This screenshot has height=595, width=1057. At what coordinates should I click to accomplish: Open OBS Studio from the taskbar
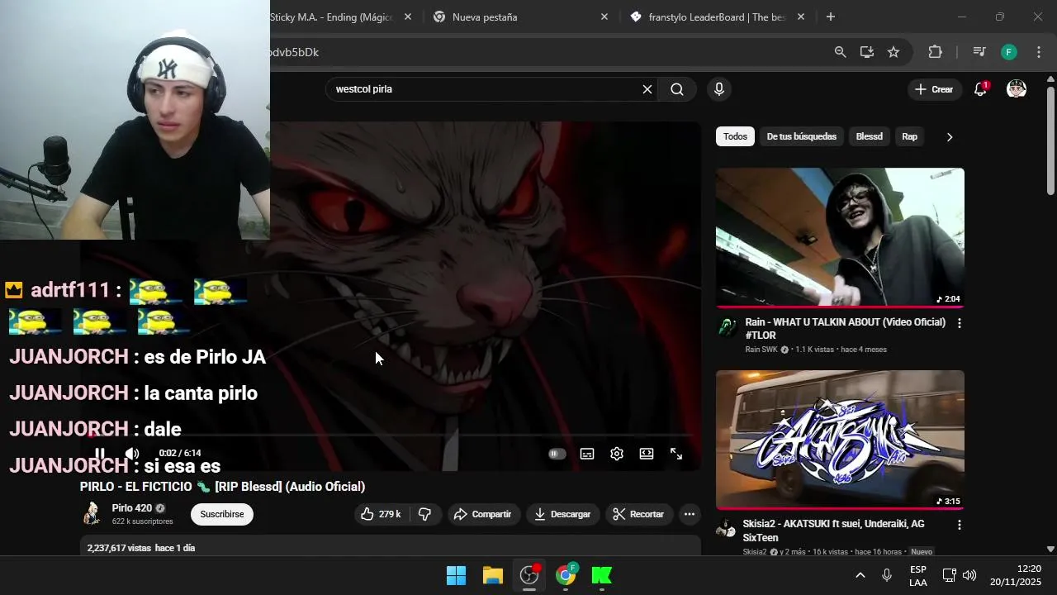tap(529, 575)
